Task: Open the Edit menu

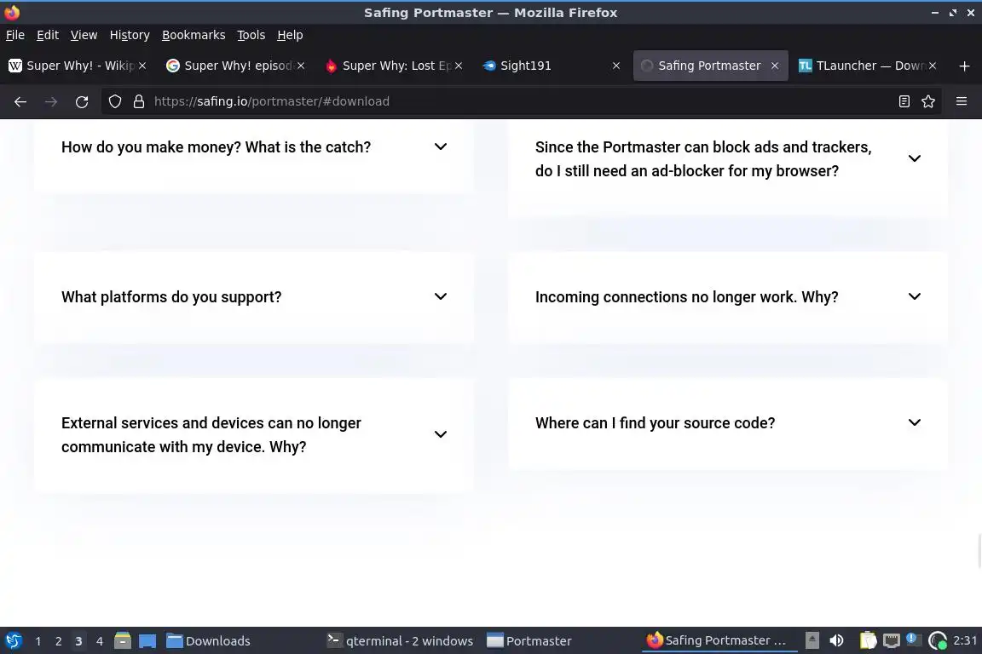Action: (x=48, y=35)
